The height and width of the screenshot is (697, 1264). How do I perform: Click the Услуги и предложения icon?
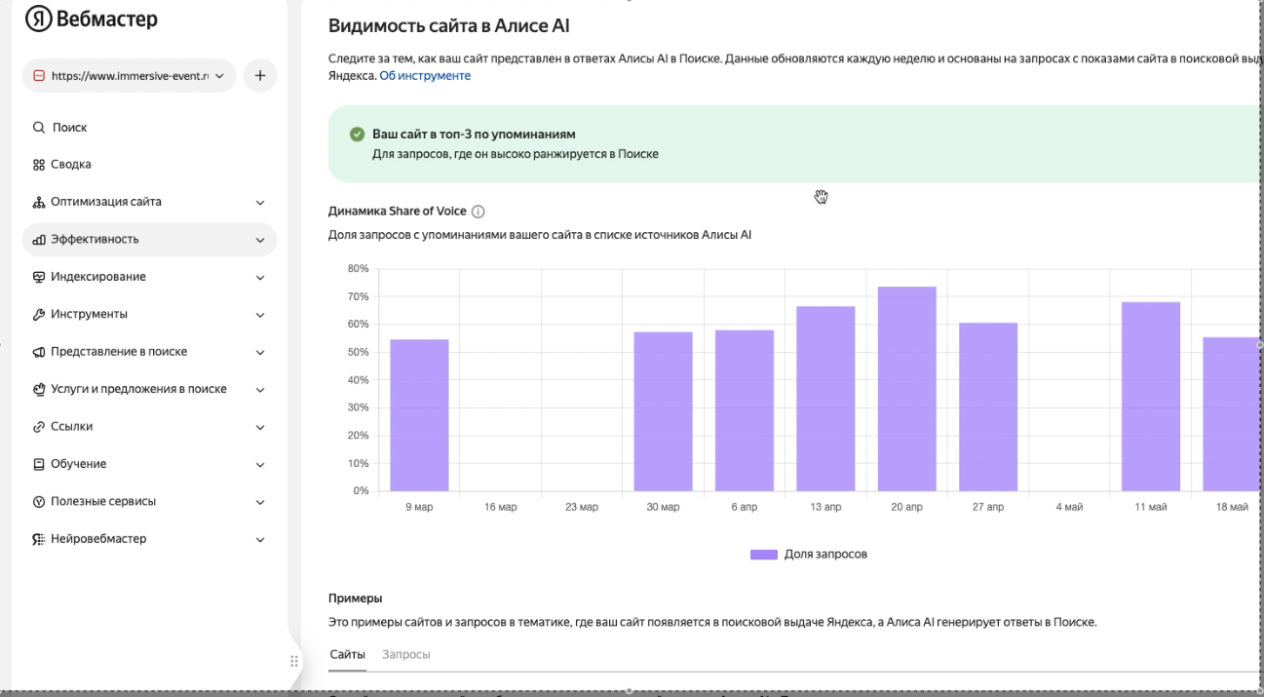coord(39,390)
